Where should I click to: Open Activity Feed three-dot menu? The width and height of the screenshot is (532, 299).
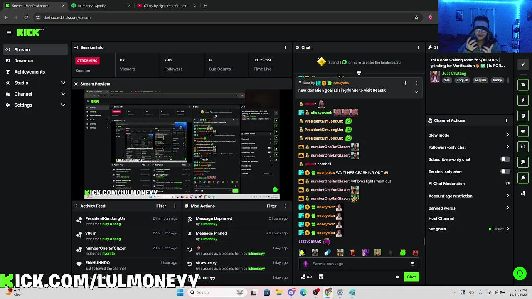pos(175,206)
